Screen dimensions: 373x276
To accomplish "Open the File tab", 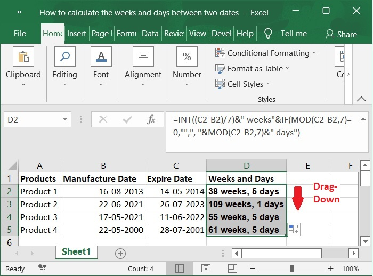I will click(20, 34).
